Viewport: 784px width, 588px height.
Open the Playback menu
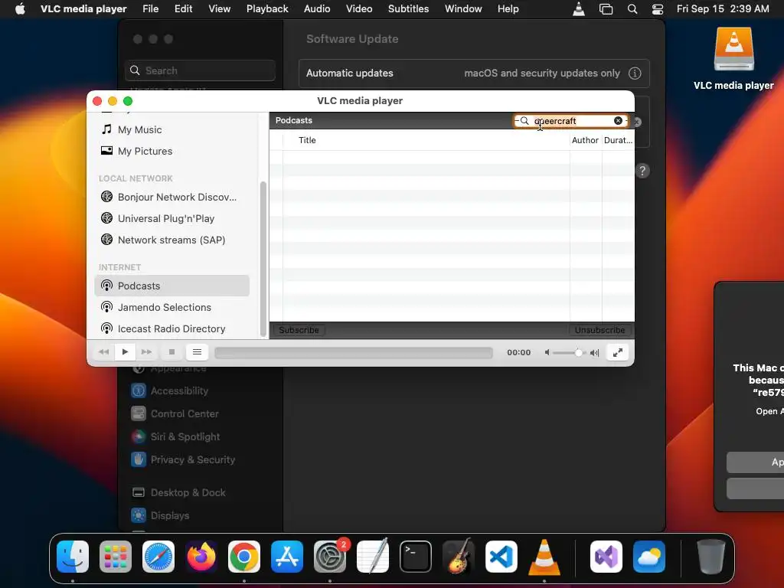(267, 8)
